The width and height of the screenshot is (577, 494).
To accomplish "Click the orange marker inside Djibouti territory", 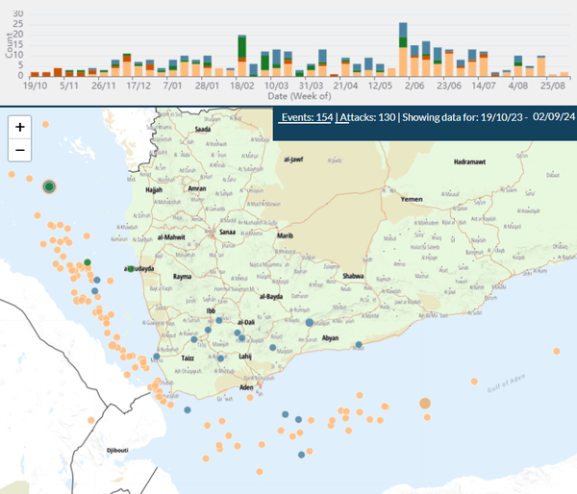I will [x=91, y=420].
